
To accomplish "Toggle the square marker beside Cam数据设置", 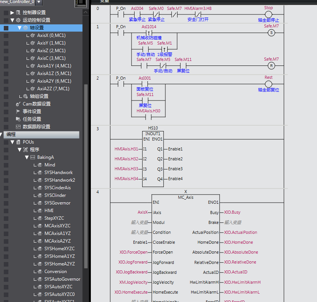I will click(x=6, y=104).
